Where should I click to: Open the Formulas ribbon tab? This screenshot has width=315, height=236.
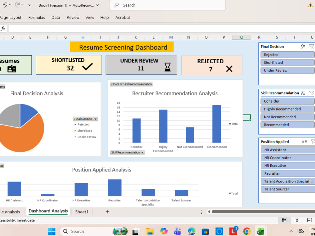pos(37,17)
